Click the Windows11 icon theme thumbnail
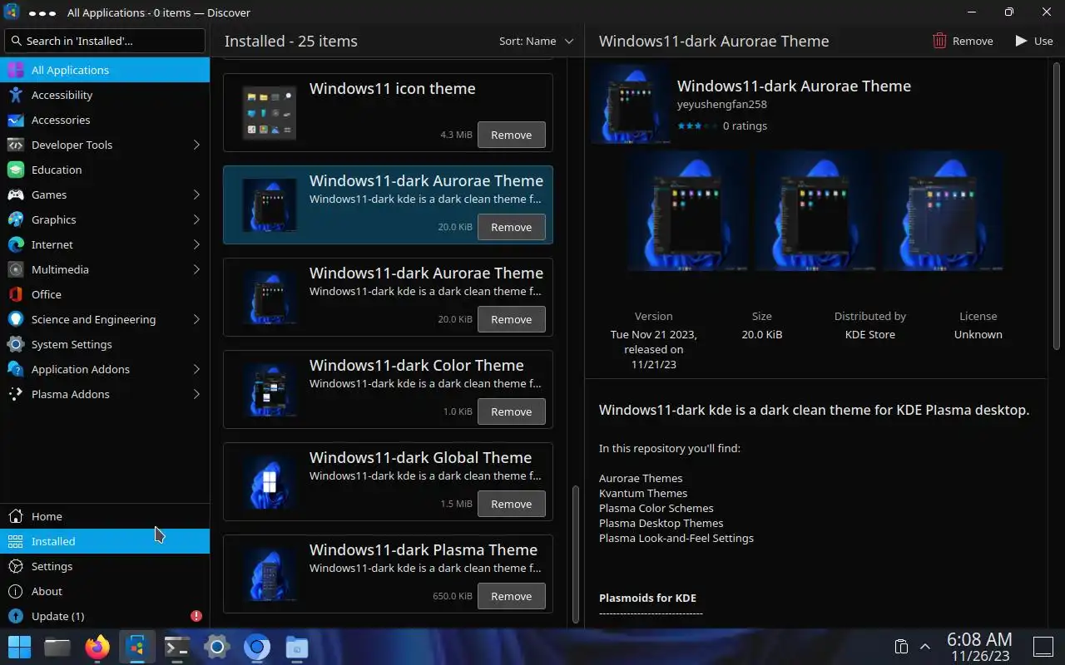The height and width of the screenshot is (665, 1065). (270, 112)
